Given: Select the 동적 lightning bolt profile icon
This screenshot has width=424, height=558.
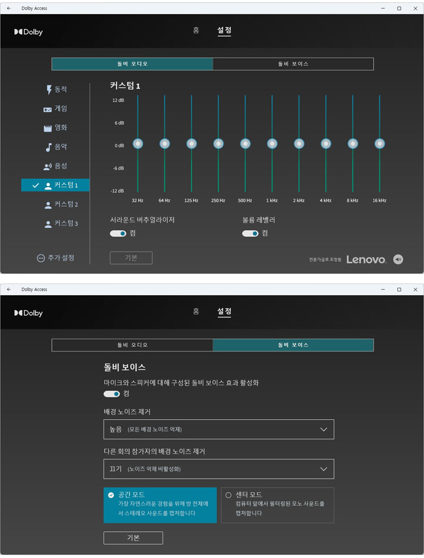Looking at the screenshot, I should pyautogui.click(x=49, y=90).
